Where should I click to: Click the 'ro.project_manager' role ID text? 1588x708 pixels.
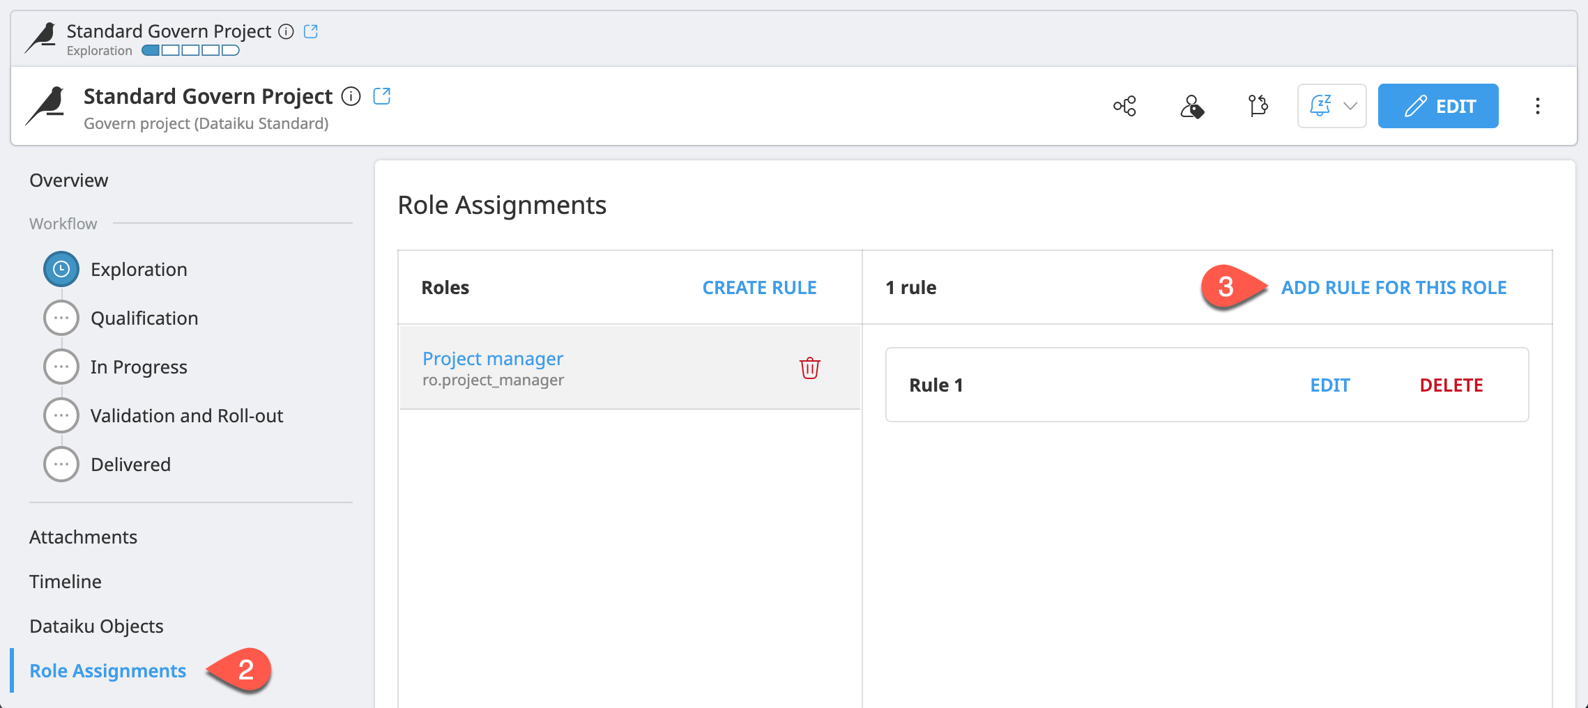(493, 380)
